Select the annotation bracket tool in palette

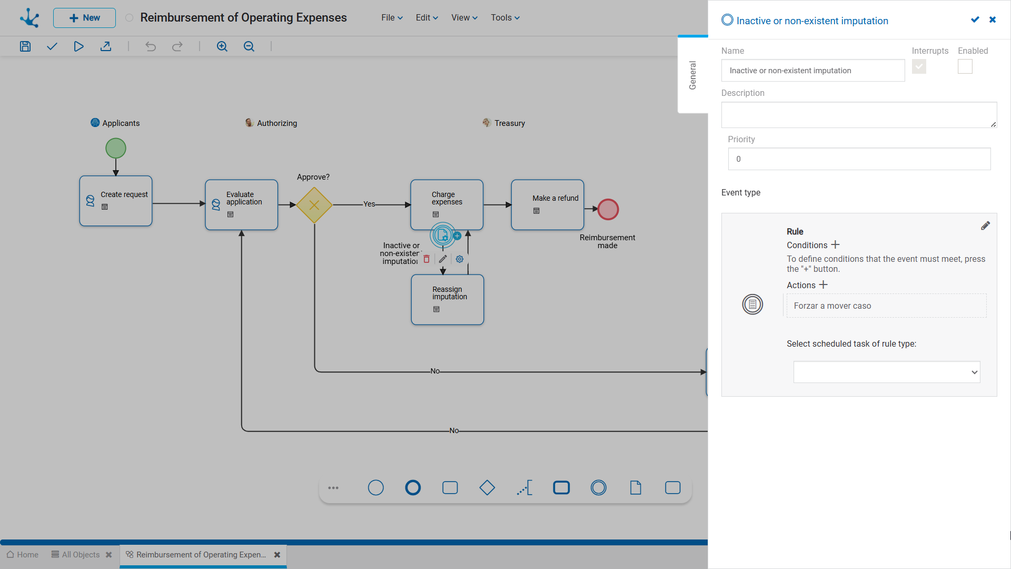(524, 488)
